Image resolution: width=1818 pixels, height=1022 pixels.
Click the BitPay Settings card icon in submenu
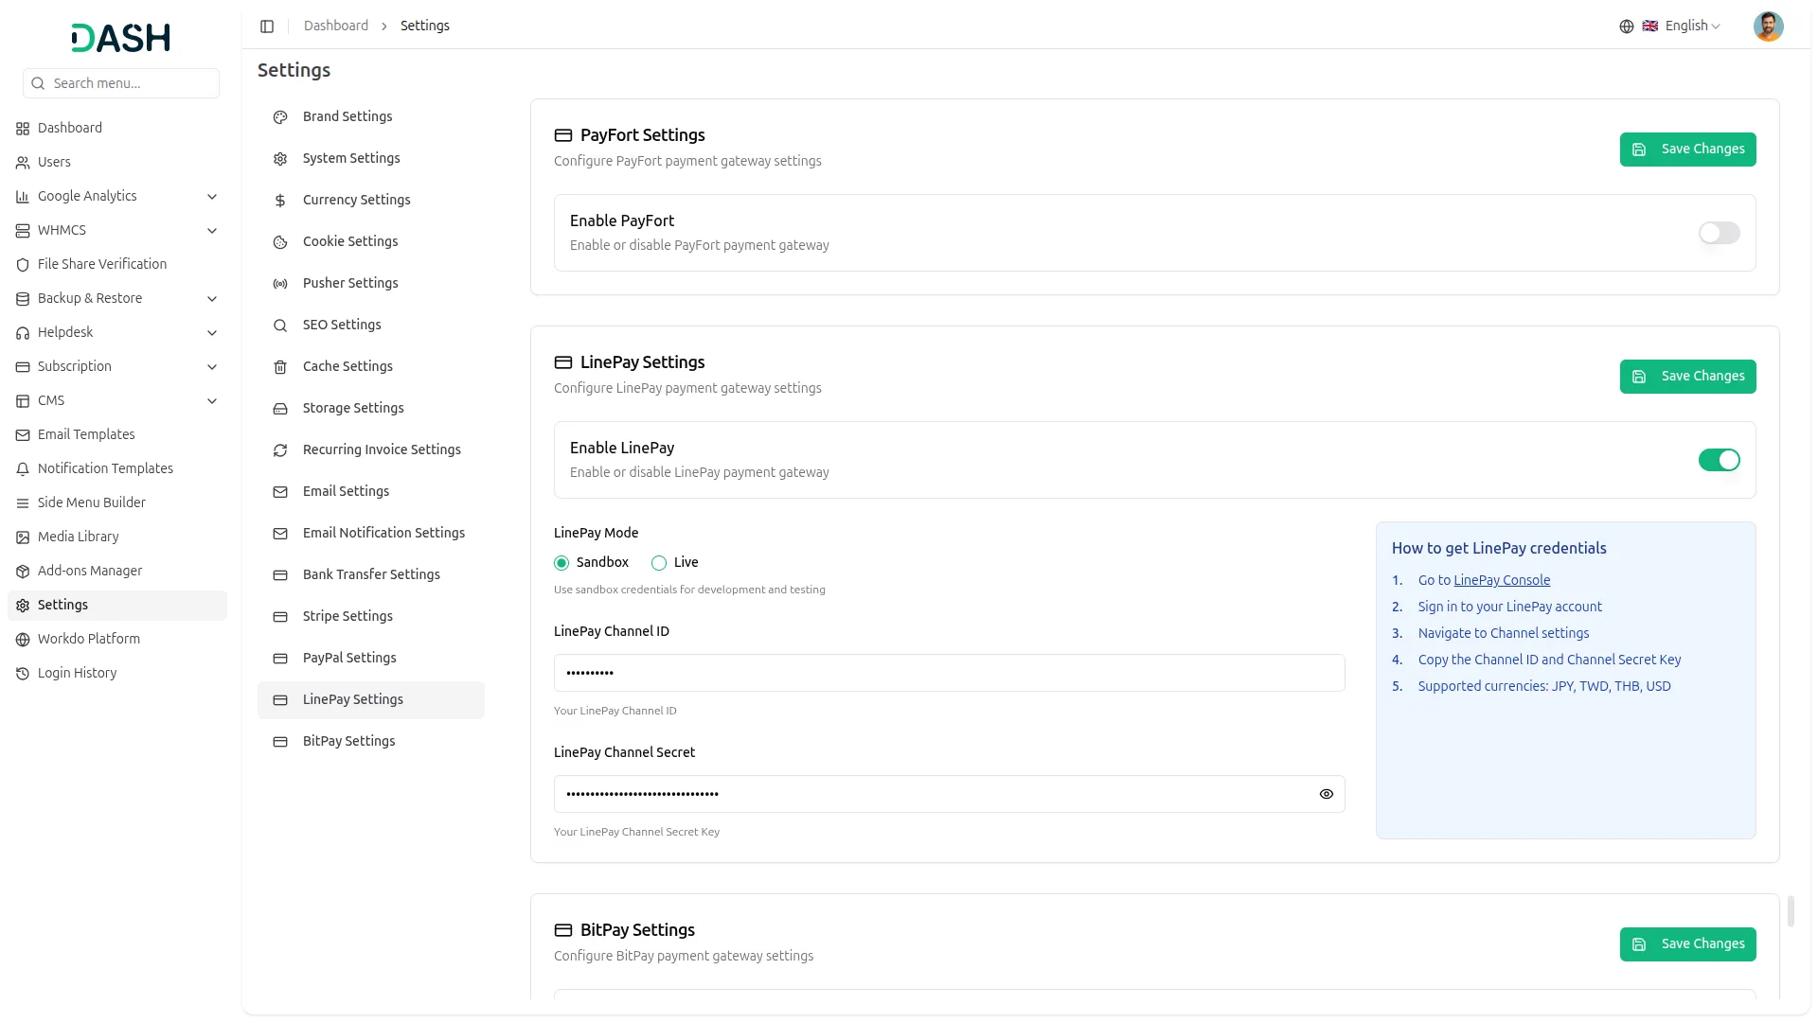tap(280, 742)
